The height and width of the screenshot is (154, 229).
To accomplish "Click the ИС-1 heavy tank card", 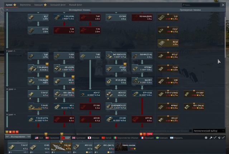I will click(x=64, y=106).
